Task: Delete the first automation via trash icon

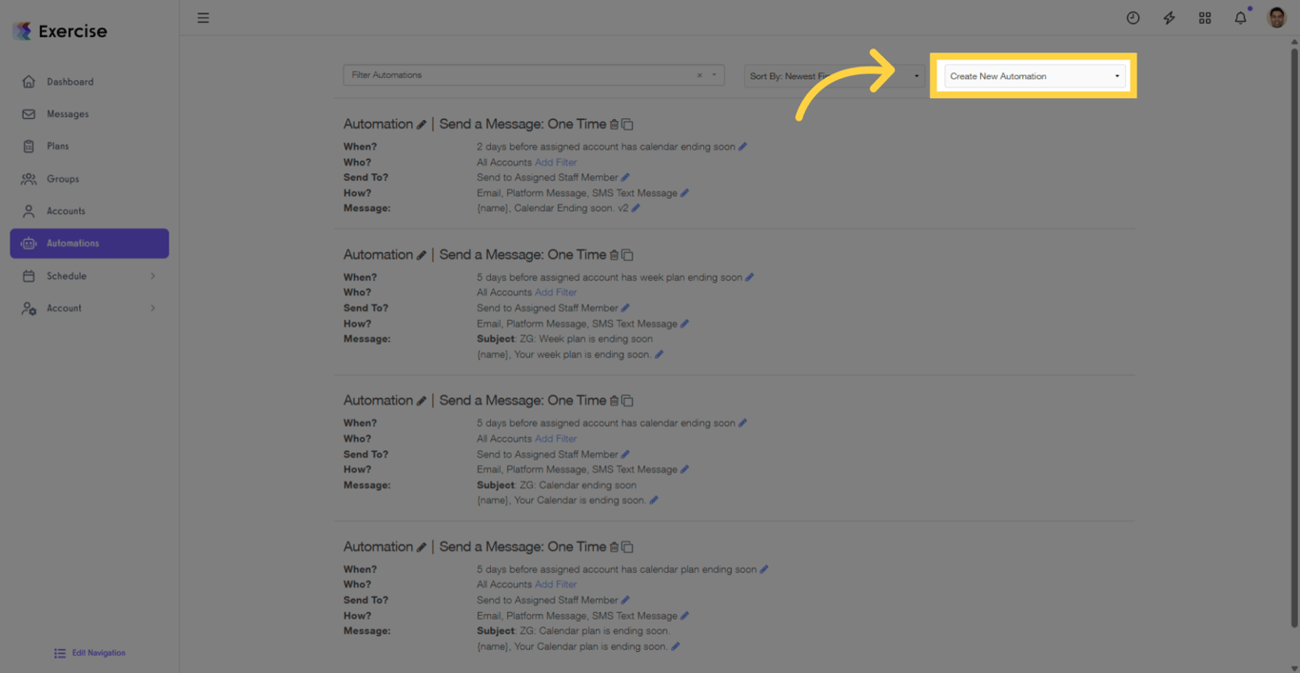Action: (x=614, y=125)
